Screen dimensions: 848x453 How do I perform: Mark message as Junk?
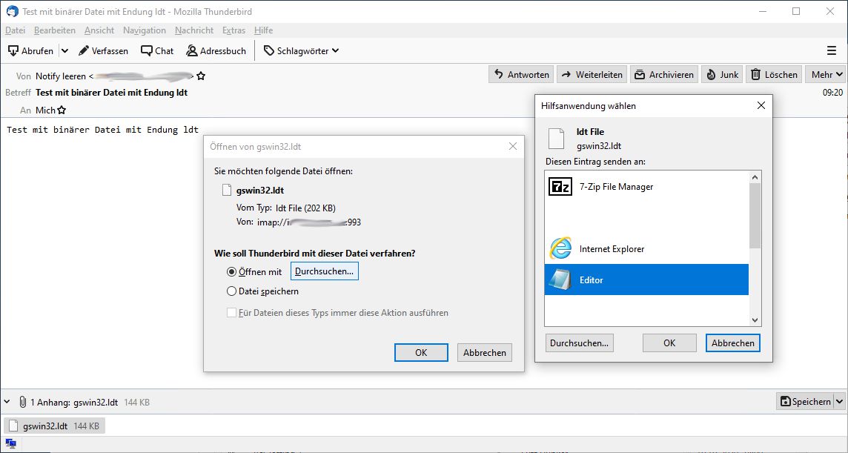click(722, 75)
